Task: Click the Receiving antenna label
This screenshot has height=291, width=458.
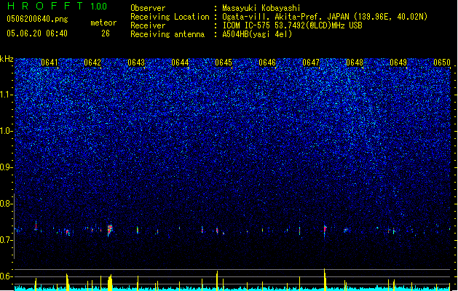Action: [x=167, y=34]
